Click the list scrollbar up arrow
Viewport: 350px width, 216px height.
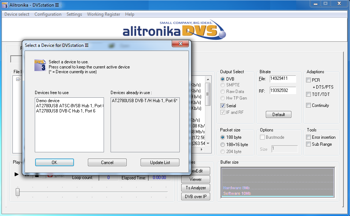pyautogui.click(x=208, y=79)
